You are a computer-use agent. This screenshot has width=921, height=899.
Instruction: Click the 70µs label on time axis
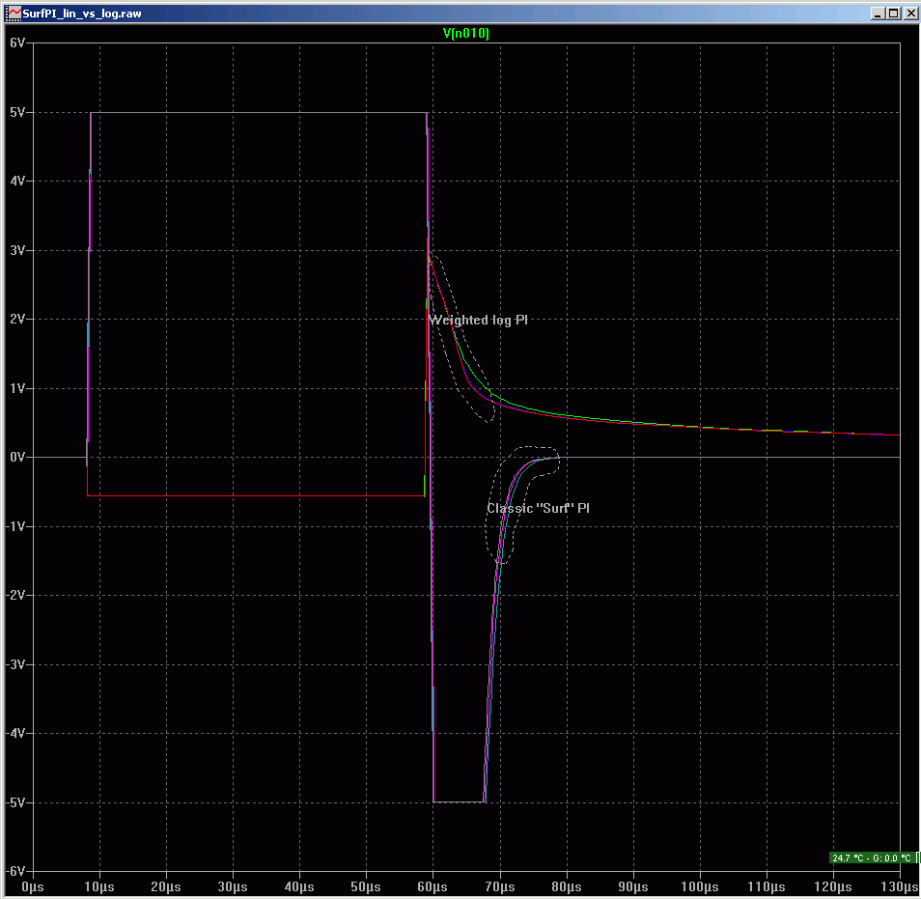[499, 886]
